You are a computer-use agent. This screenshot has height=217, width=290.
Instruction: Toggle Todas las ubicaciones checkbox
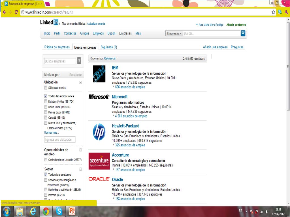pos(46,96)
